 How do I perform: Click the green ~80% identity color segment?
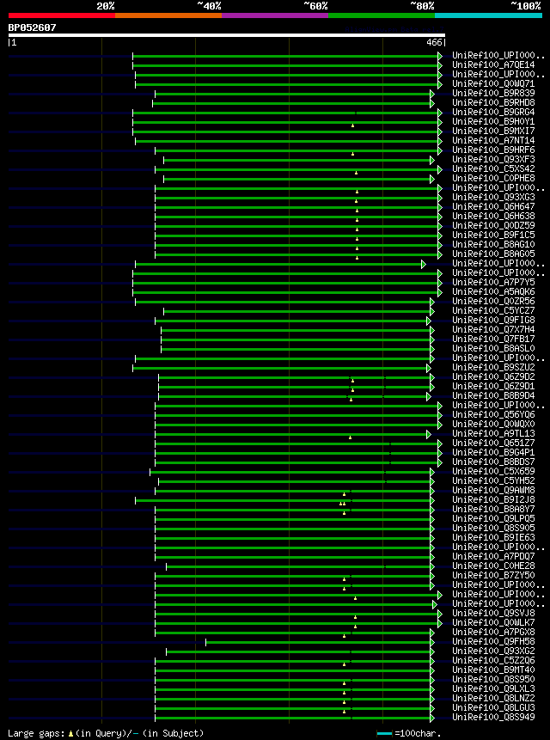click(382, 15)
